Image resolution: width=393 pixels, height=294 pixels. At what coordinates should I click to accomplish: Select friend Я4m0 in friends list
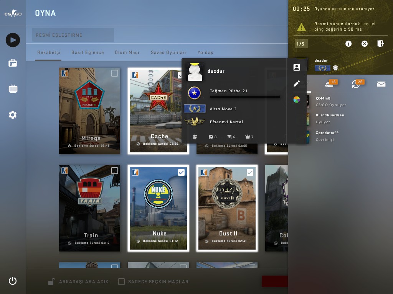tap(347, 101)
